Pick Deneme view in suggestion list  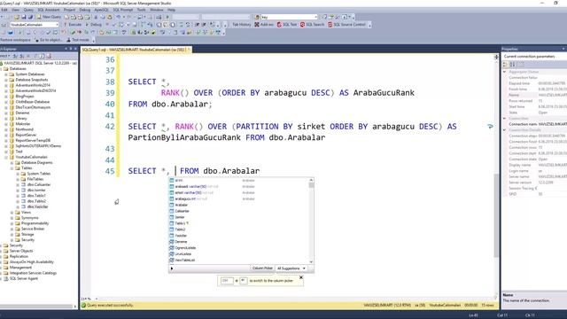(238, 242)
